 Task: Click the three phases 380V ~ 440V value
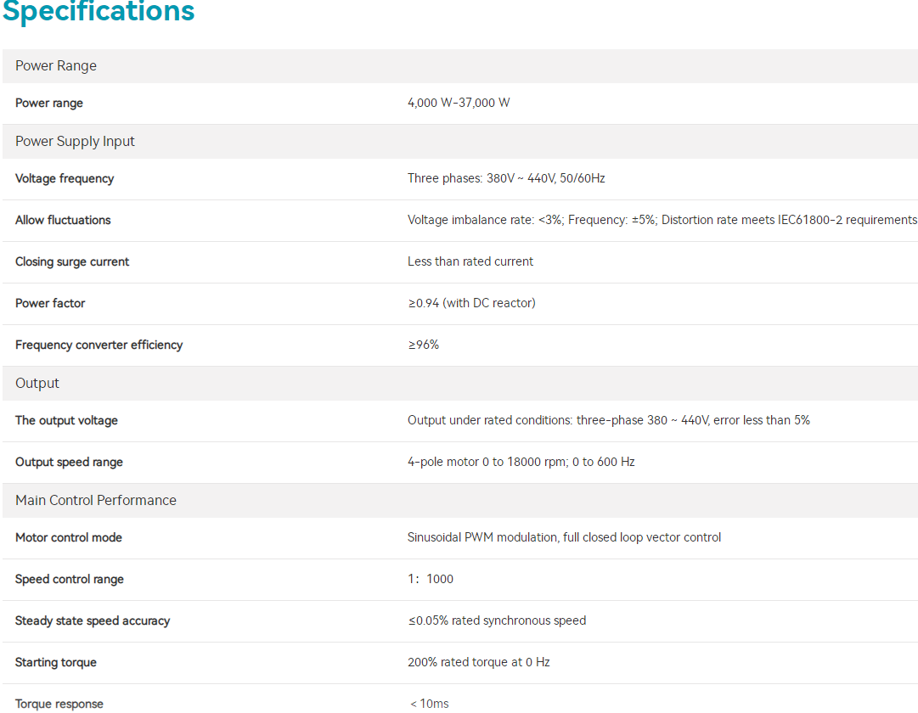click(x=506, y=179)
